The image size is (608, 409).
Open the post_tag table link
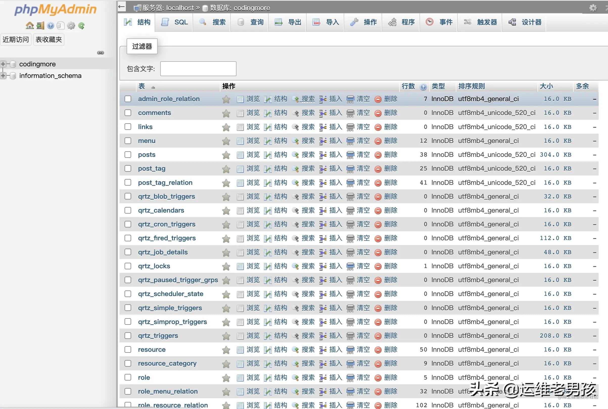(151, 168)
